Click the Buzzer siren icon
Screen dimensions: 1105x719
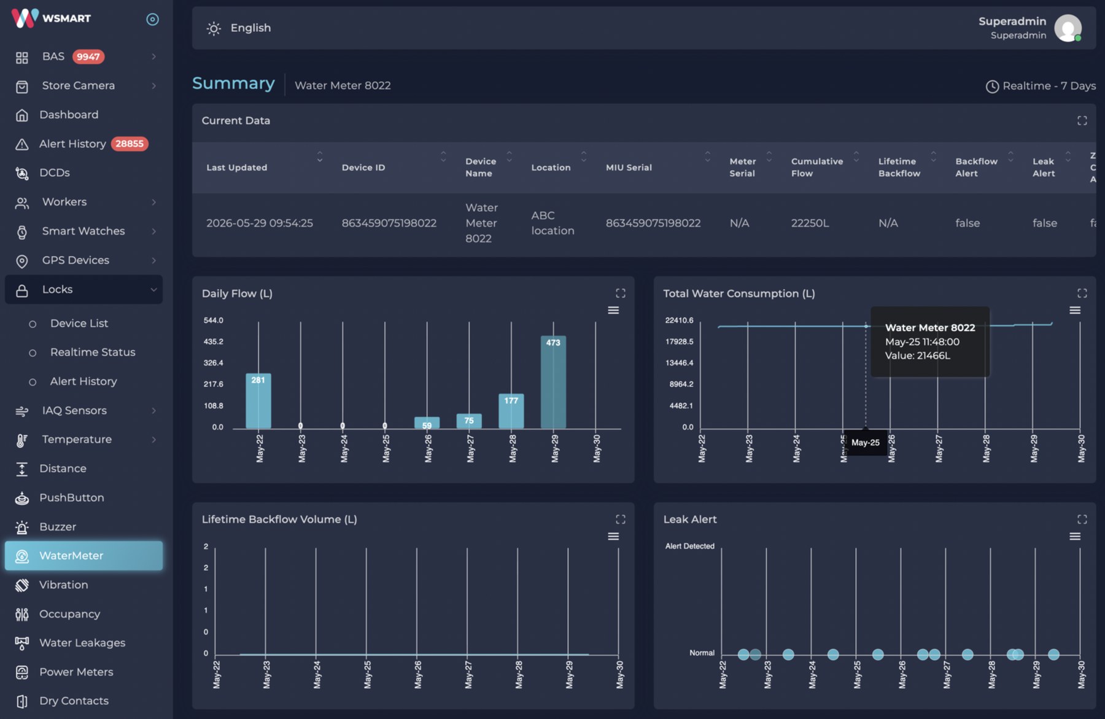[22, 527]
